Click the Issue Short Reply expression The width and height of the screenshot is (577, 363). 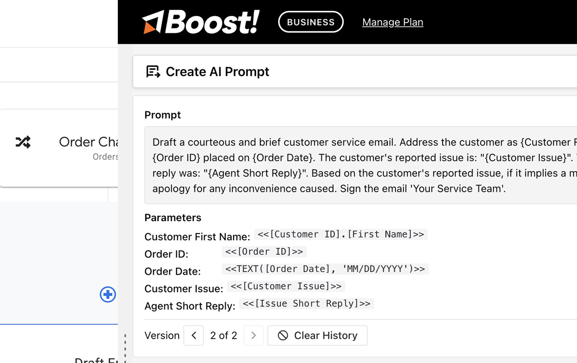tap(306, 304)
